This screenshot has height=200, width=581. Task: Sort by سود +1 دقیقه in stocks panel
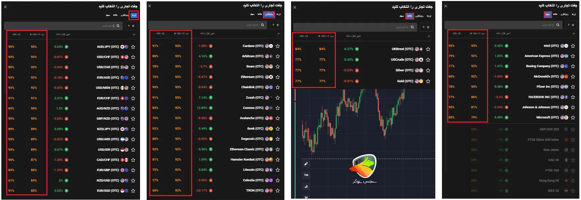[477, 33]
